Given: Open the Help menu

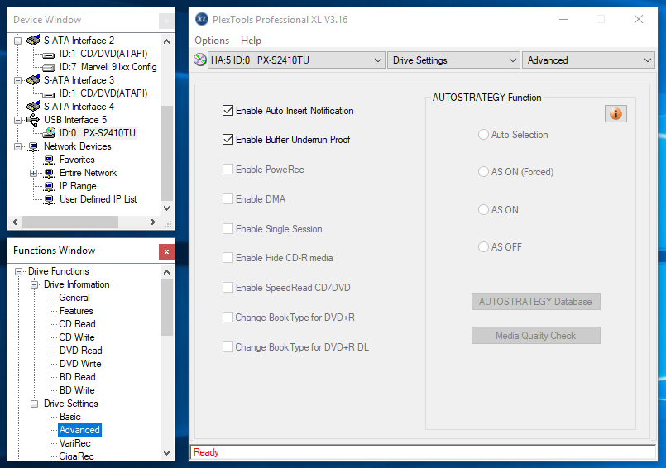Looking at the screenshot, I should [251, 41].
